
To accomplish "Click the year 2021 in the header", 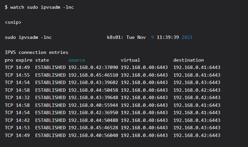I will 187,37.
